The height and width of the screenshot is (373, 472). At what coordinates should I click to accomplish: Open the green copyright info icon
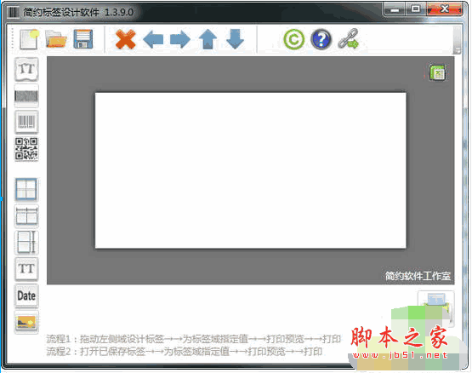coord(293,39)
